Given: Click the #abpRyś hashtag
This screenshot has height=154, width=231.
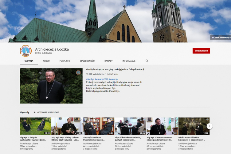Looking at the screenshot, I should click(x=90, y=79).
